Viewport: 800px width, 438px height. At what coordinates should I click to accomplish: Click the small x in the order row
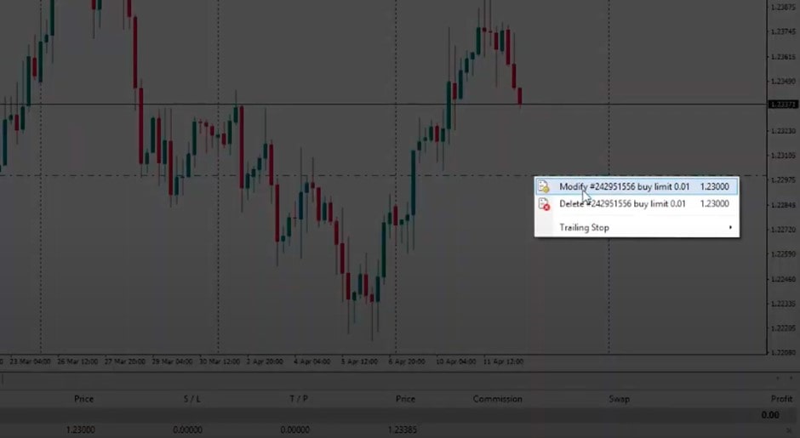[788, 431]
